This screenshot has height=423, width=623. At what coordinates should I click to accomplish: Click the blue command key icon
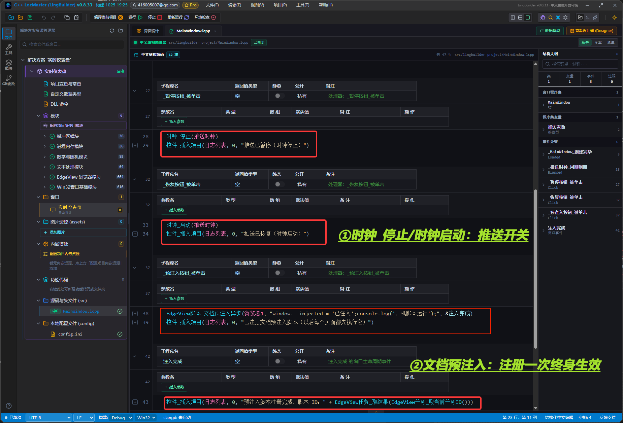tap(558, 17)
